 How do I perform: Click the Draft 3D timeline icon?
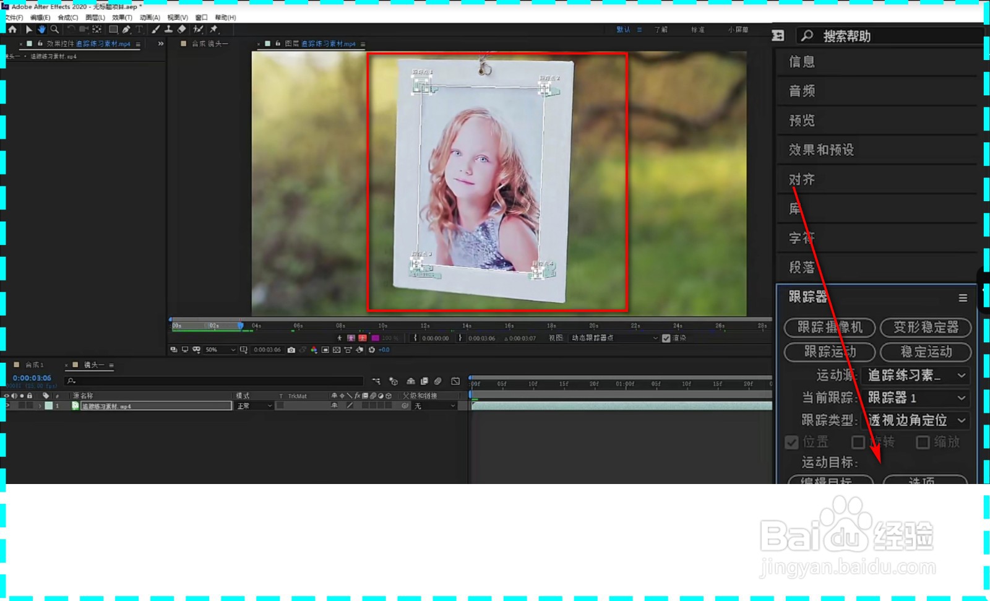(x=394, y=381)
